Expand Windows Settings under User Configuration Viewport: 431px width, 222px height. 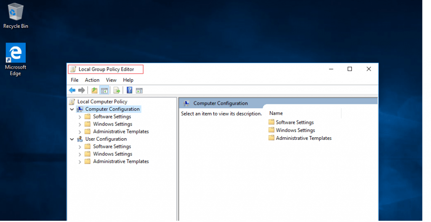[x=80, y=154]
